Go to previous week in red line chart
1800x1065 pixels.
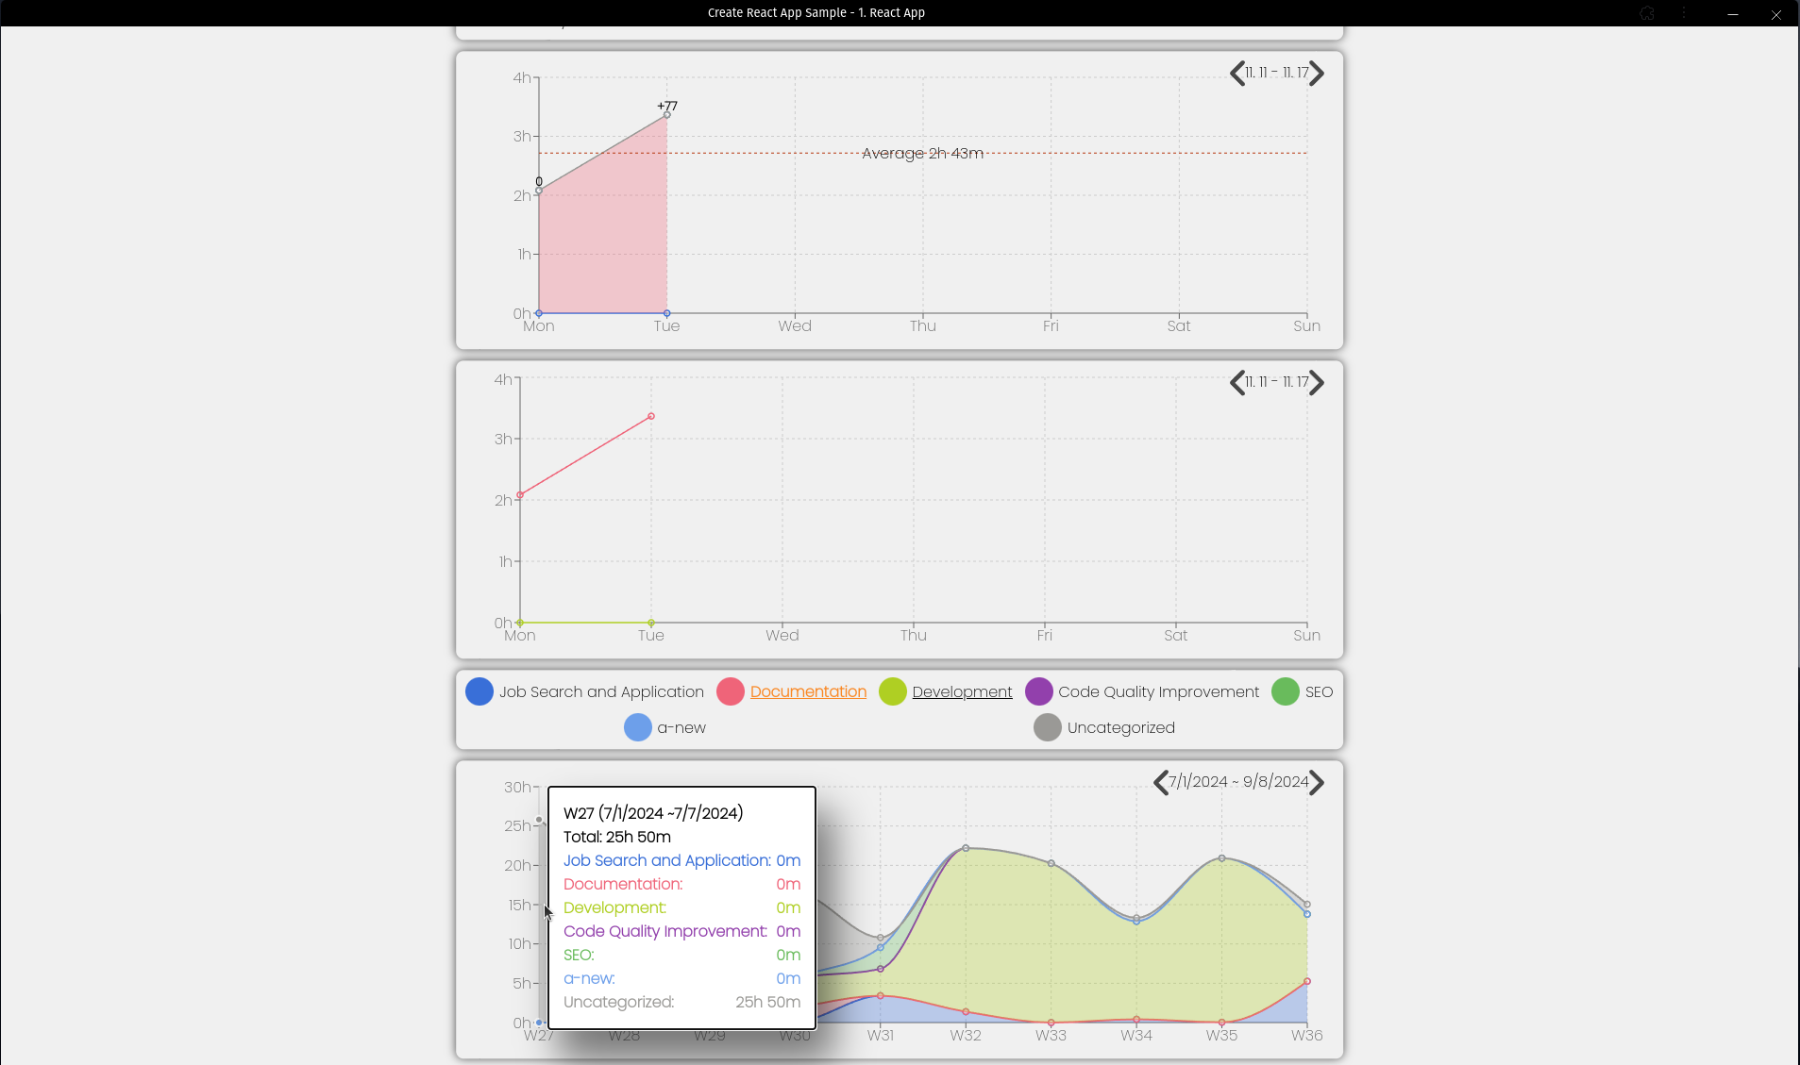point(1236,383)
